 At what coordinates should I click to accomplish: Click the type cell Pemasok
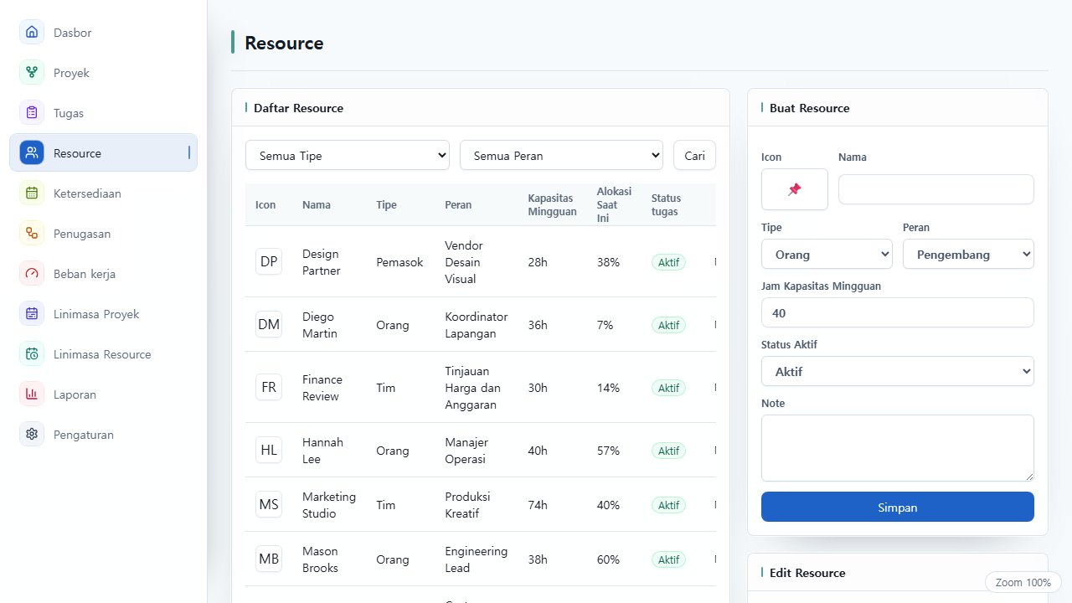click(x=399, y=262)
